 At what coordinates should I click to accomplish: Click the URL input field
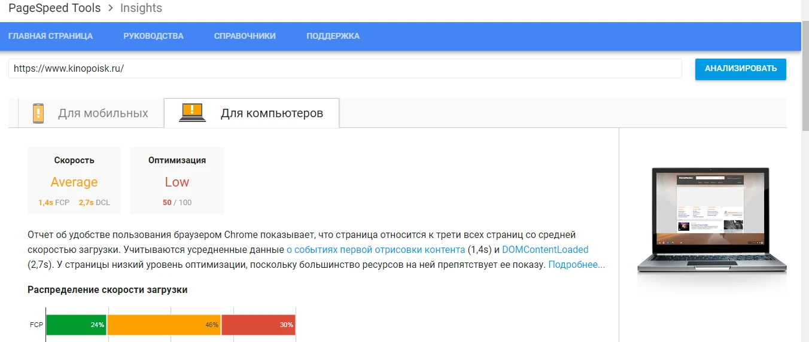tap(345, 69)
